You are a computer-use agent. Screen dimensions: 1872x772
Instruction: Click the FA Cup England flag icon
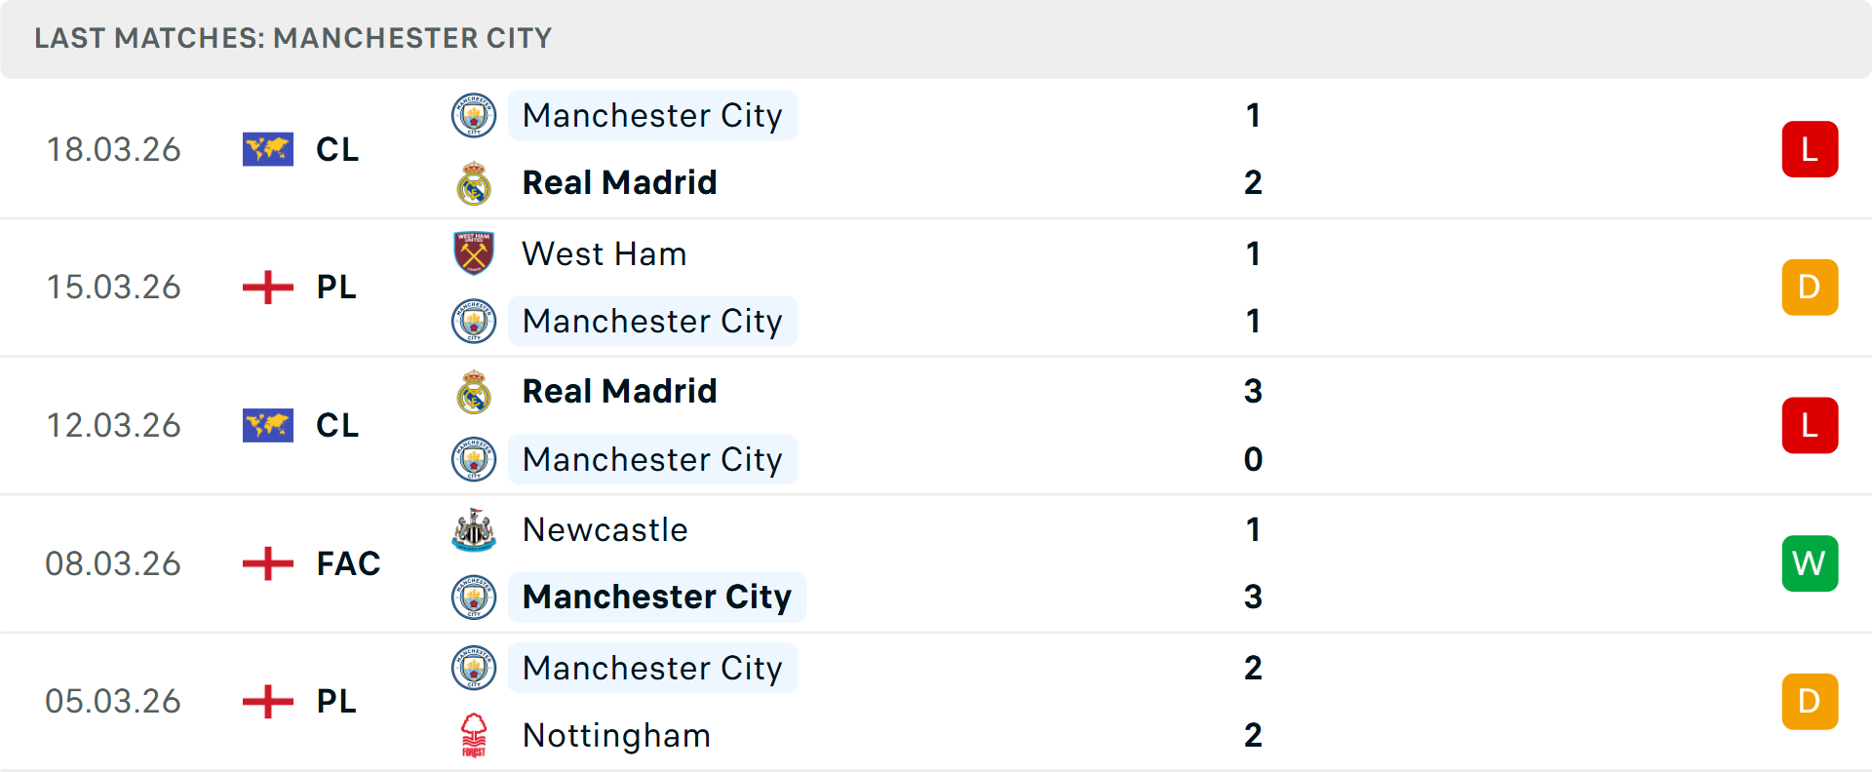[x=267, y=563]
